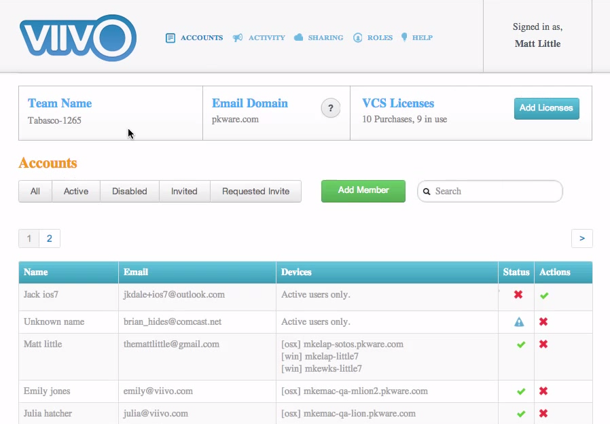Click red X action for Julia hatcher
Image resolution: width=610 pixels, height=424 pixels.
[x=543, y=414]
